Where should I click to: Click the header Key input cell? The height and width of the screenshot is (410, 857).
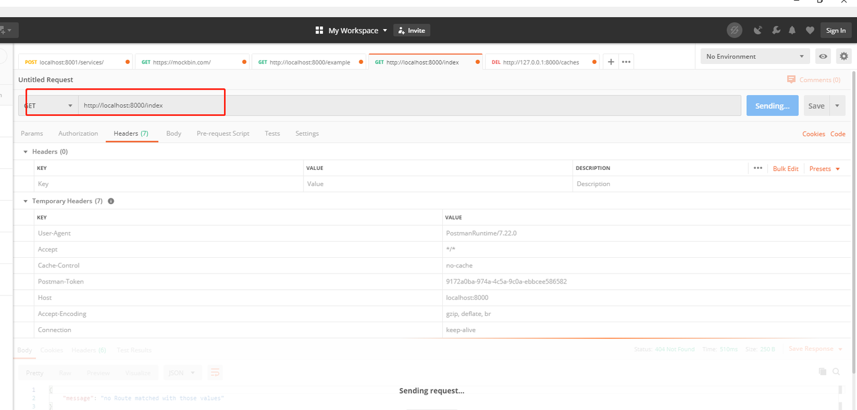tap(169, 184)
